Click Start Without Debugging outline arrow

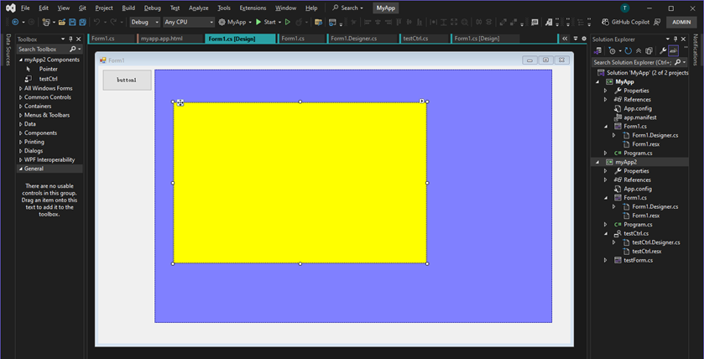click(x=288, y=22)
